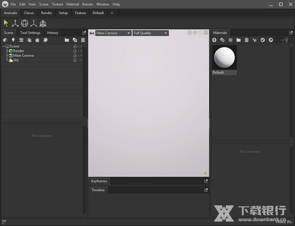Image resolution: width=295 pixels, height=226 pixels.
Task: Switch to the Default workspace tab
Action: point(98,13)
